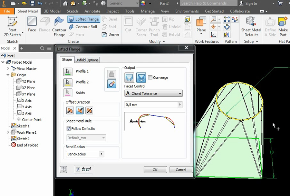Click the OK button
Viewport: 290px width, 196px height.
point(155,170)
